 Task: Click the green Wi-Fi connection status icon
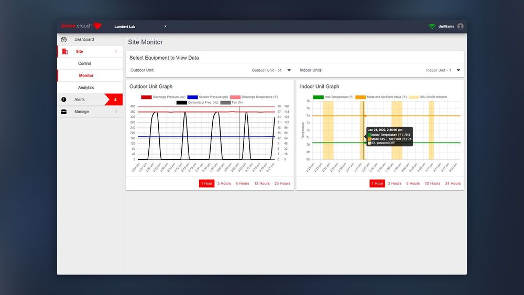tap(432, 26)
